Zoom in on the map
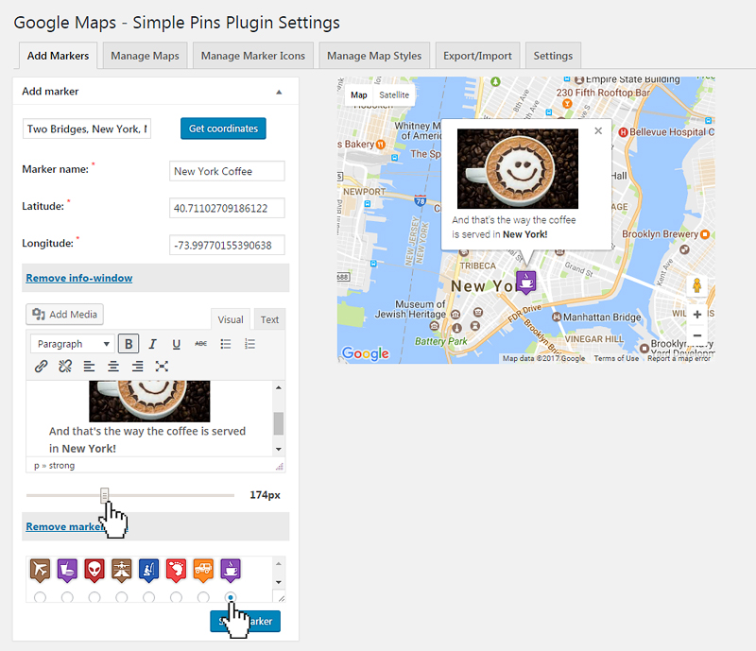 697,315
